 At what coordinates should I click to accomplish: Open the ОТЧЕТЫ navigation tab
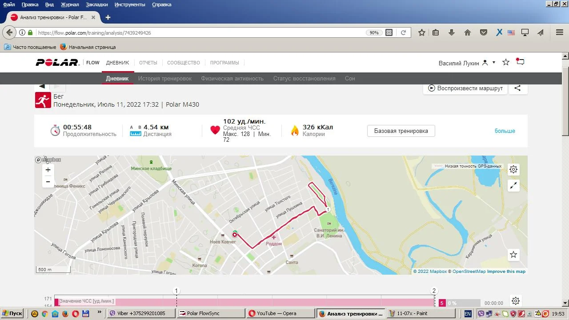click(x=148, y=63)
